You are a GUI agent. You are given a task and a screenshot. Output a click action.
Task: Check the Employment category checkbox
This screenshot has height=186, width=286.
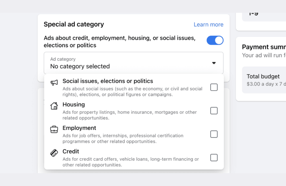click(214, 134)
